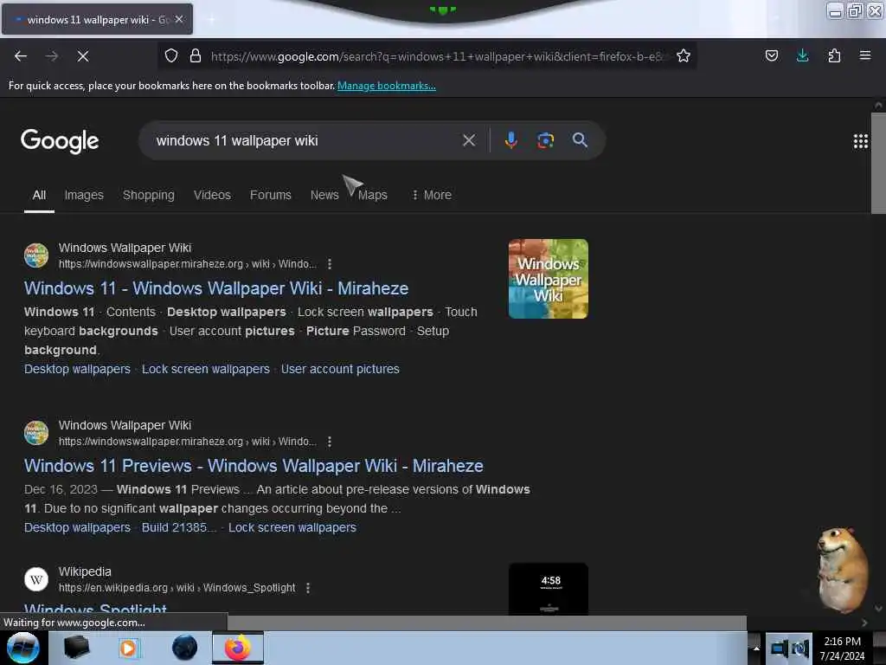Save page to Pocket
The image size is (886, 665).
772,56
